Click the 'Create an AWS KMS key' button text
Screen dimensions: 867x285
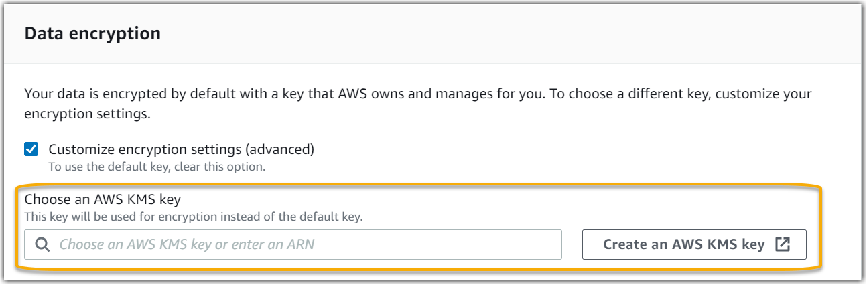pos(683,244)
